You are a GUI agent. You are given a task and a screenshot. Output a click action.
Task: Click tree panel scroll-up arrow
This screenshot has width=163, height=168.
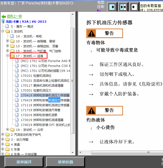73,14
